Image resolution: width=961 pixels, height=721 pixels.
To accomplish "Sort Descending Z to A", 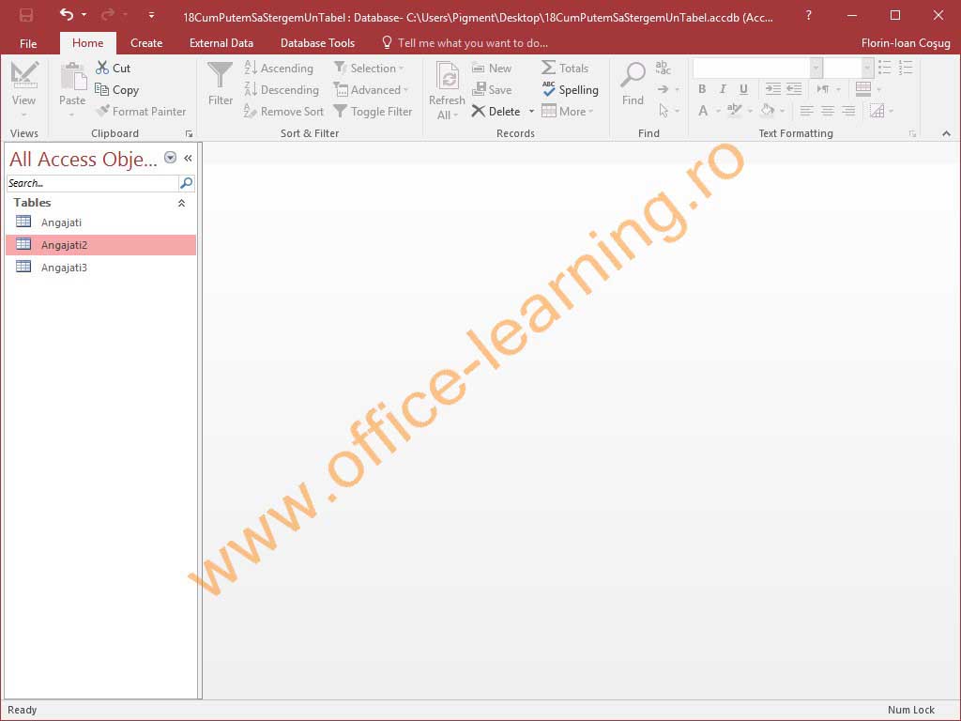I will click(282, 89).
